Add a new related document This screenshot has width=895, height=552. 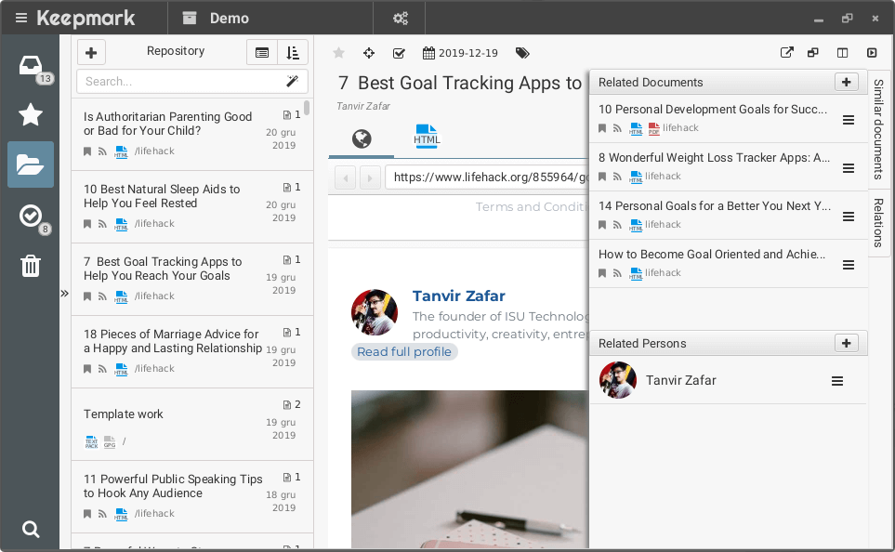846,82
